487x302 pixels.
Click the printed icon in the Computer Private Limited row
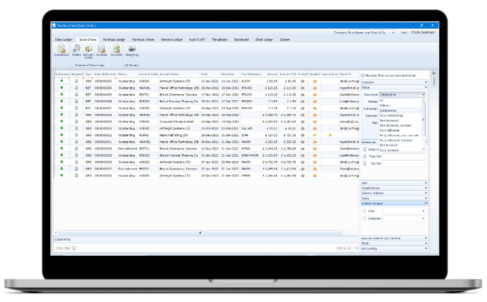click(x=302, y=121)
